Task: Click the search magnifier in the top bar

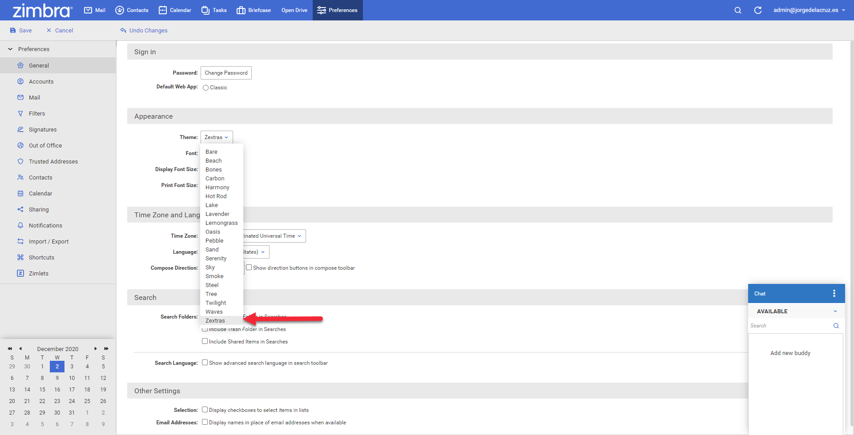Action: pos(738,10)
